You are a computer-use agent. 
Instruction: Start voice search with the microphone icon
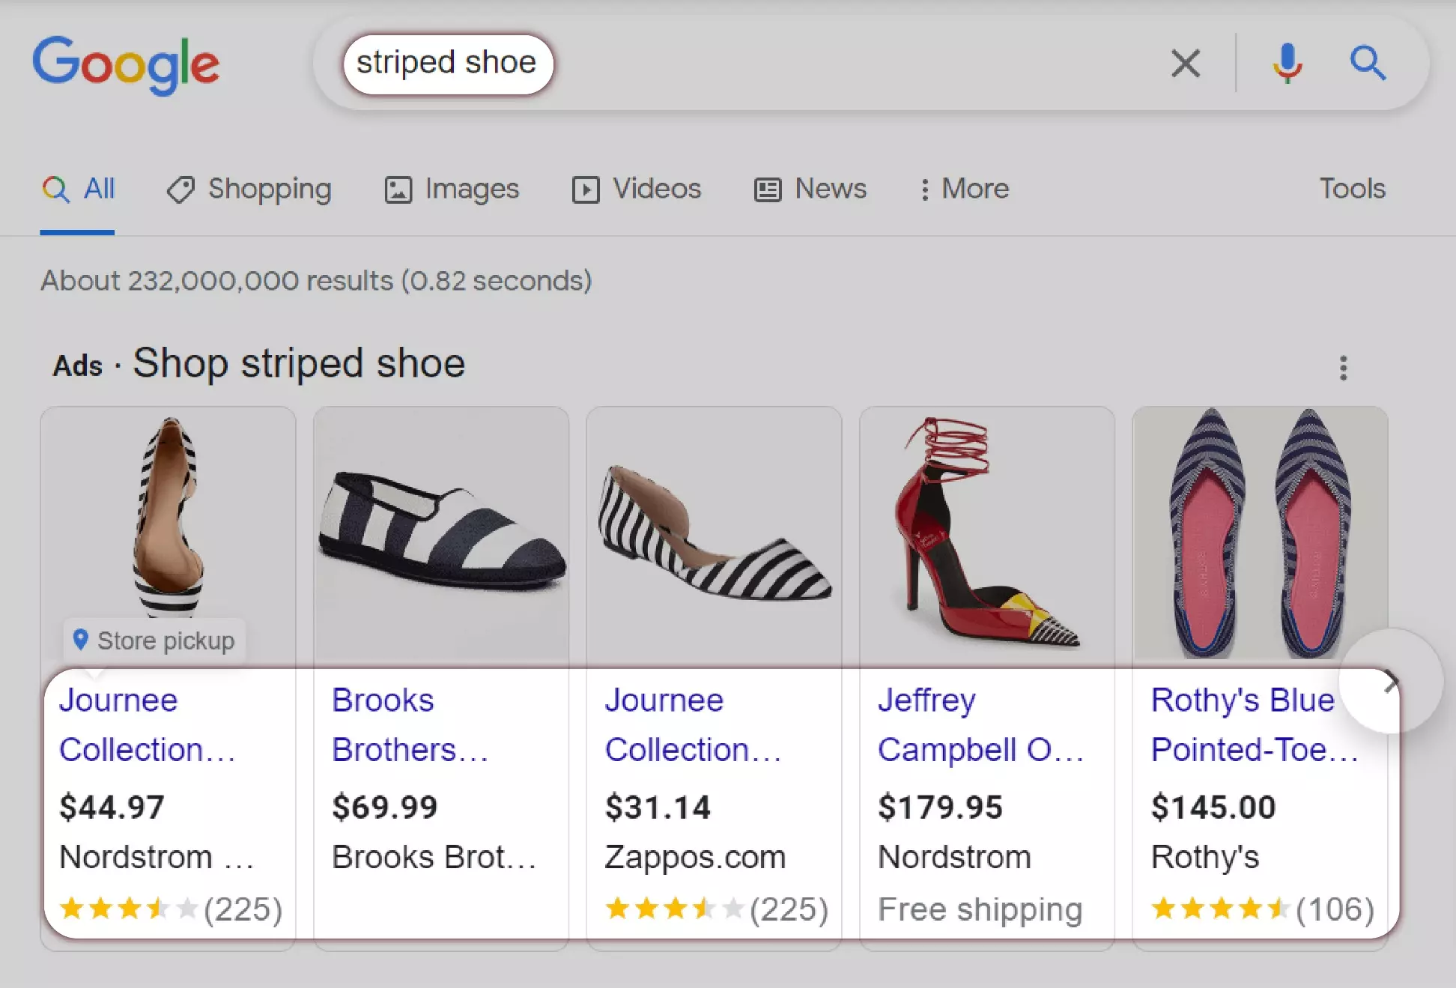(x=1287, y=64)
